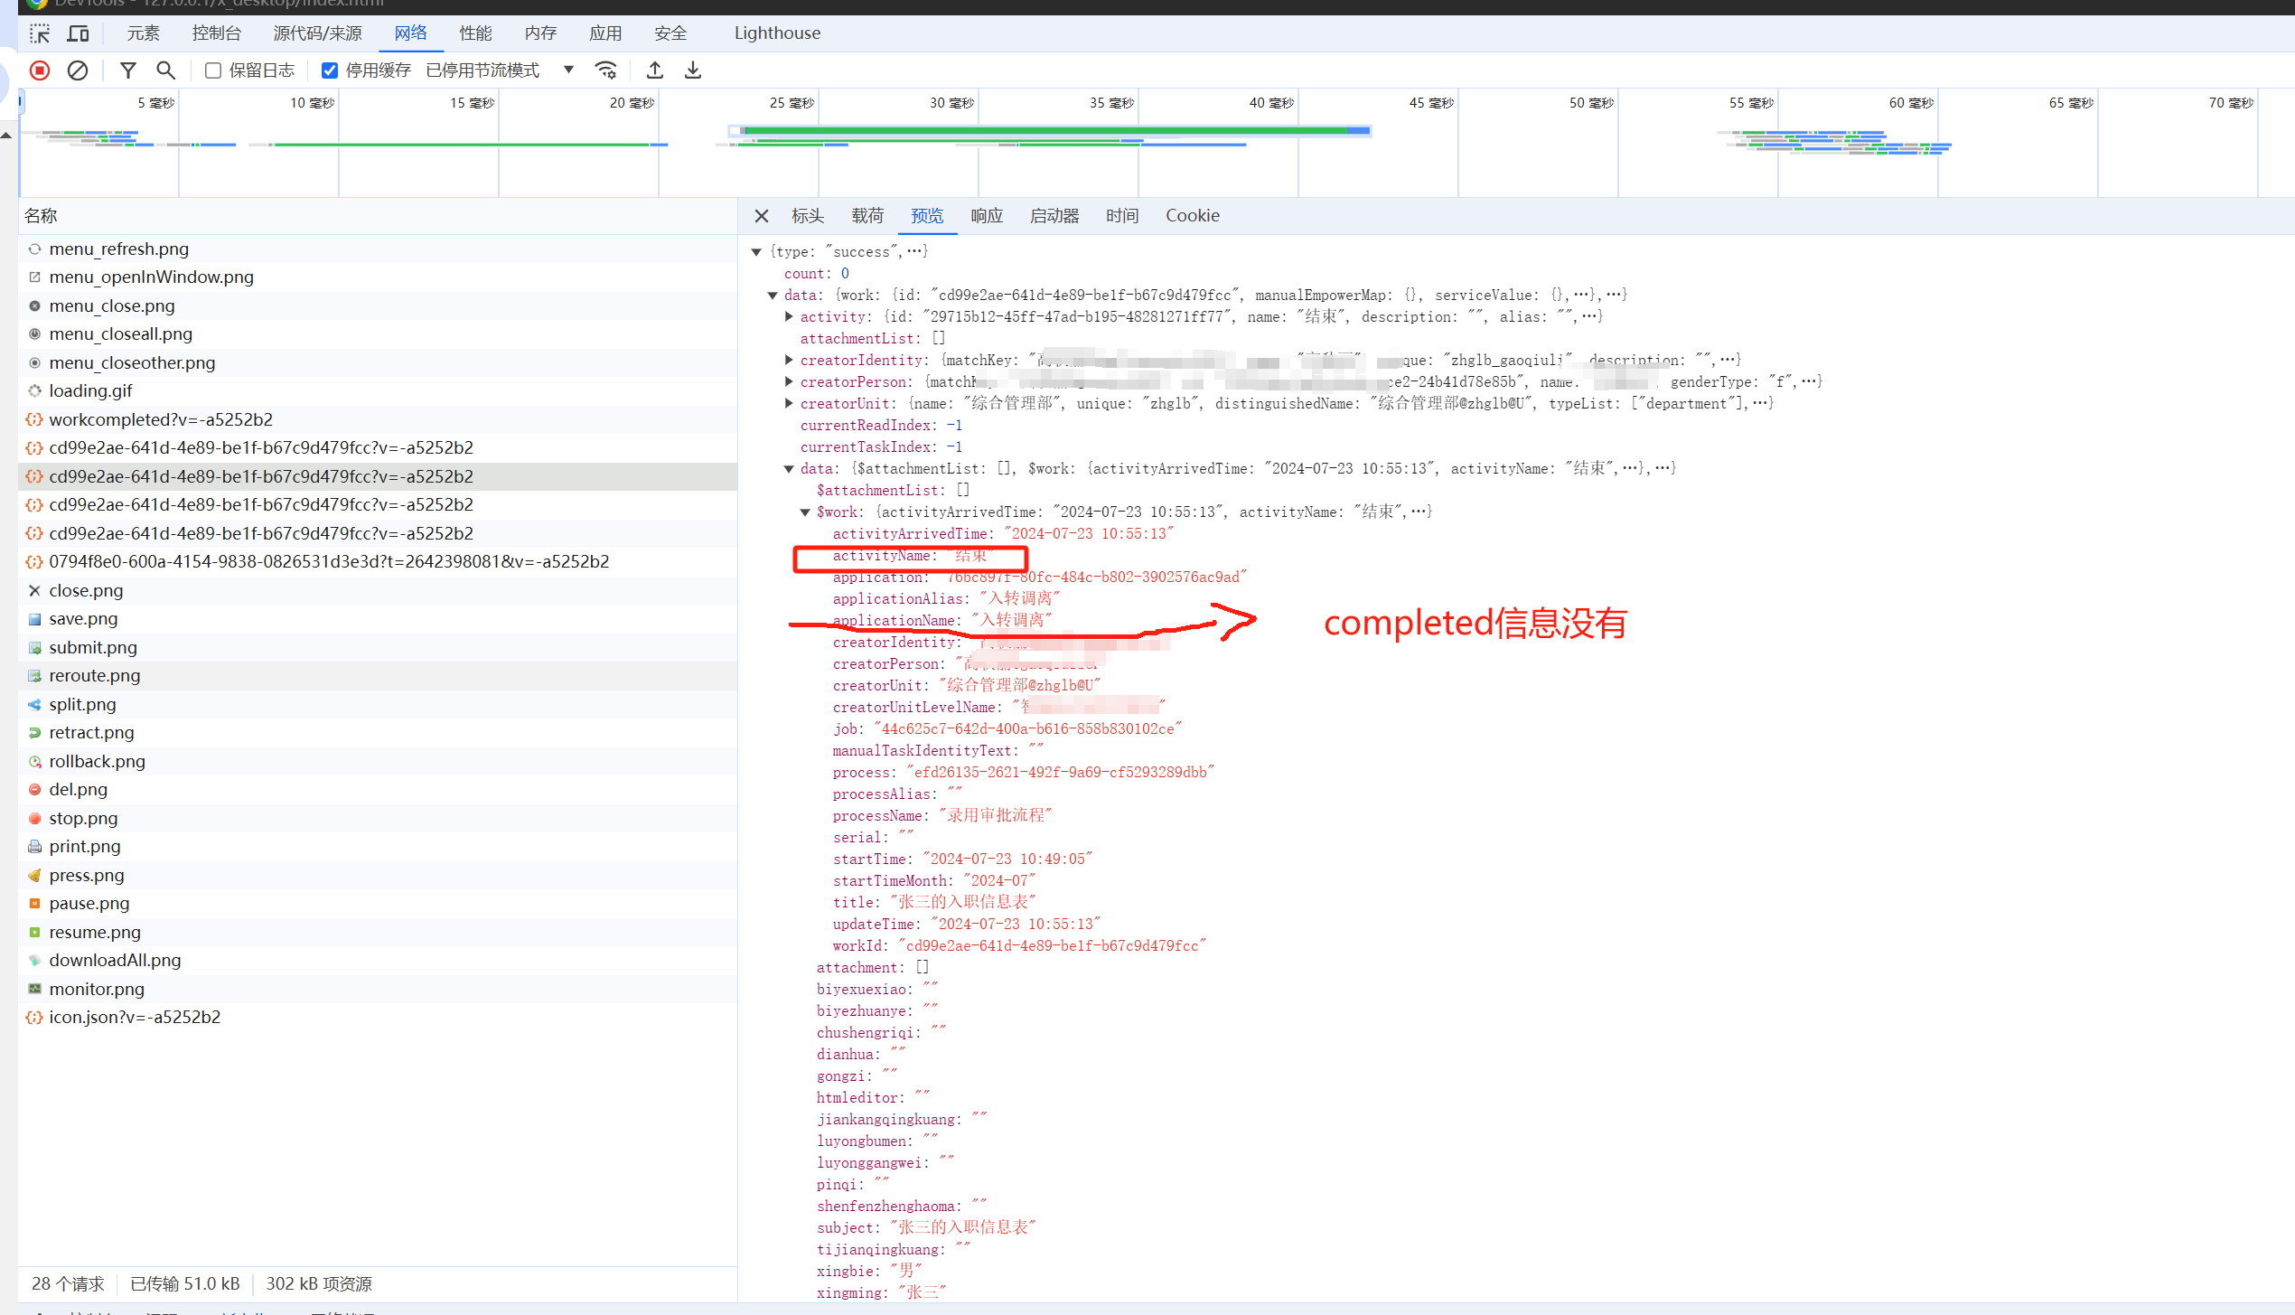Image resolution: width=2295 pixels, height=1315 pixels.
Task: Close the request details panel
Action: point(762,215)
